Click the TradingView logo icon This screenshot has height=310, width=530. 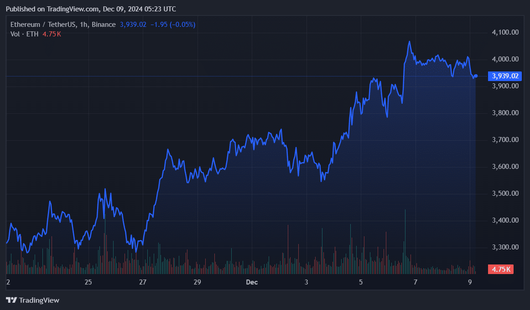coord(11,300)
